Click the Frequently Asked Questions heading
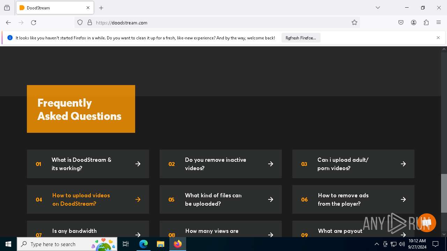The height and width of the screenshot is (251, 447). point(79,109)
